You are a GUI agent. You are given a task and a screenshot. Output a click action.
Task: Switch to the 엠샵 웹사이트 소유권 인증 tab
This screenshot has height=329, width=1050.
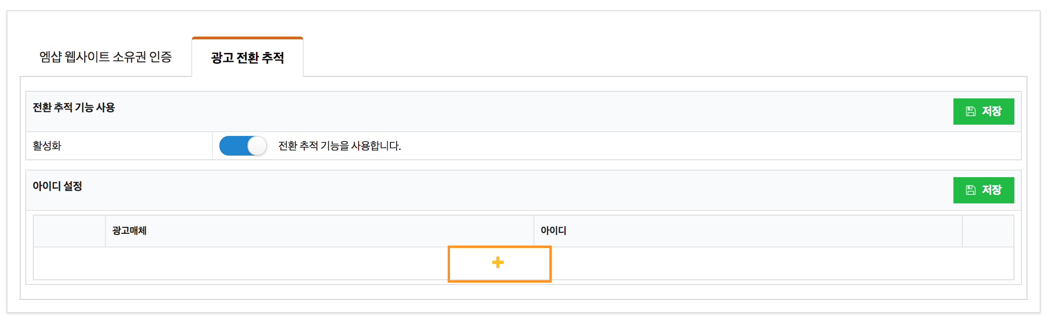(x=105, y=57)
